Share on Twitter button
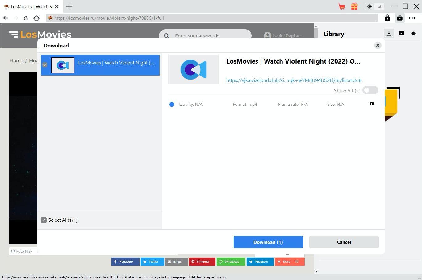The height and width of the screenshot is (280, 422). click(x=153, y=262)
